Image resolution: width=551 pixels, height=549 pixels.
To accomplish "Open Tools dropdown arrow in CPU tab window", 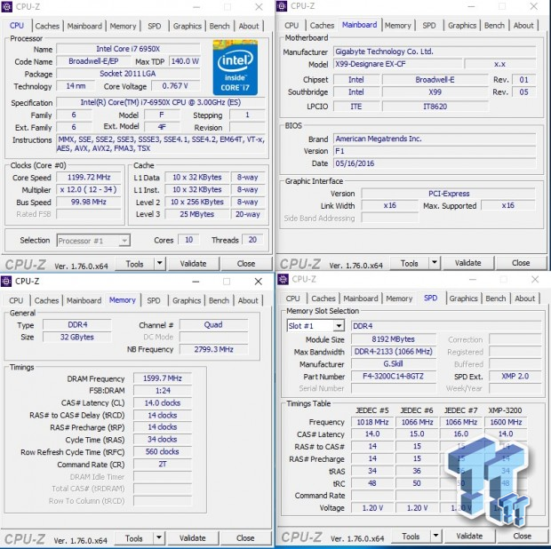I will [x=160, y=263].
